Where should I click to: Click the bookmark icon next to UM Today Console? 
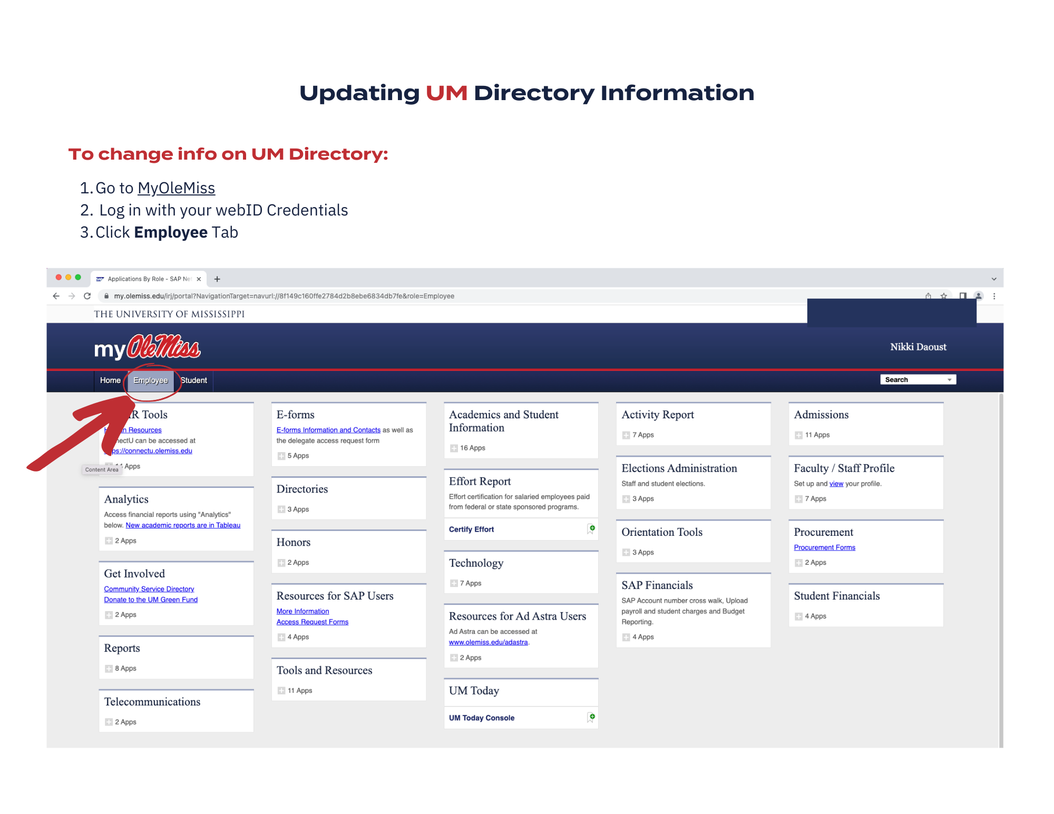(591, 717)
